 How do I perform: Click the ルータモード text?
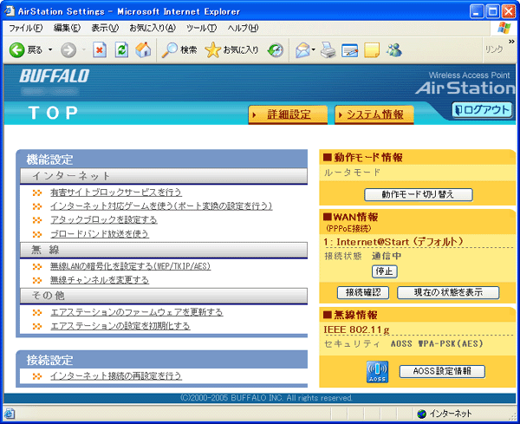352,173
